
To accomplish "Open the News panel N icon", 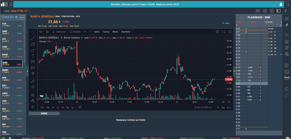I will pyautogui.click(x=287, y=18).
